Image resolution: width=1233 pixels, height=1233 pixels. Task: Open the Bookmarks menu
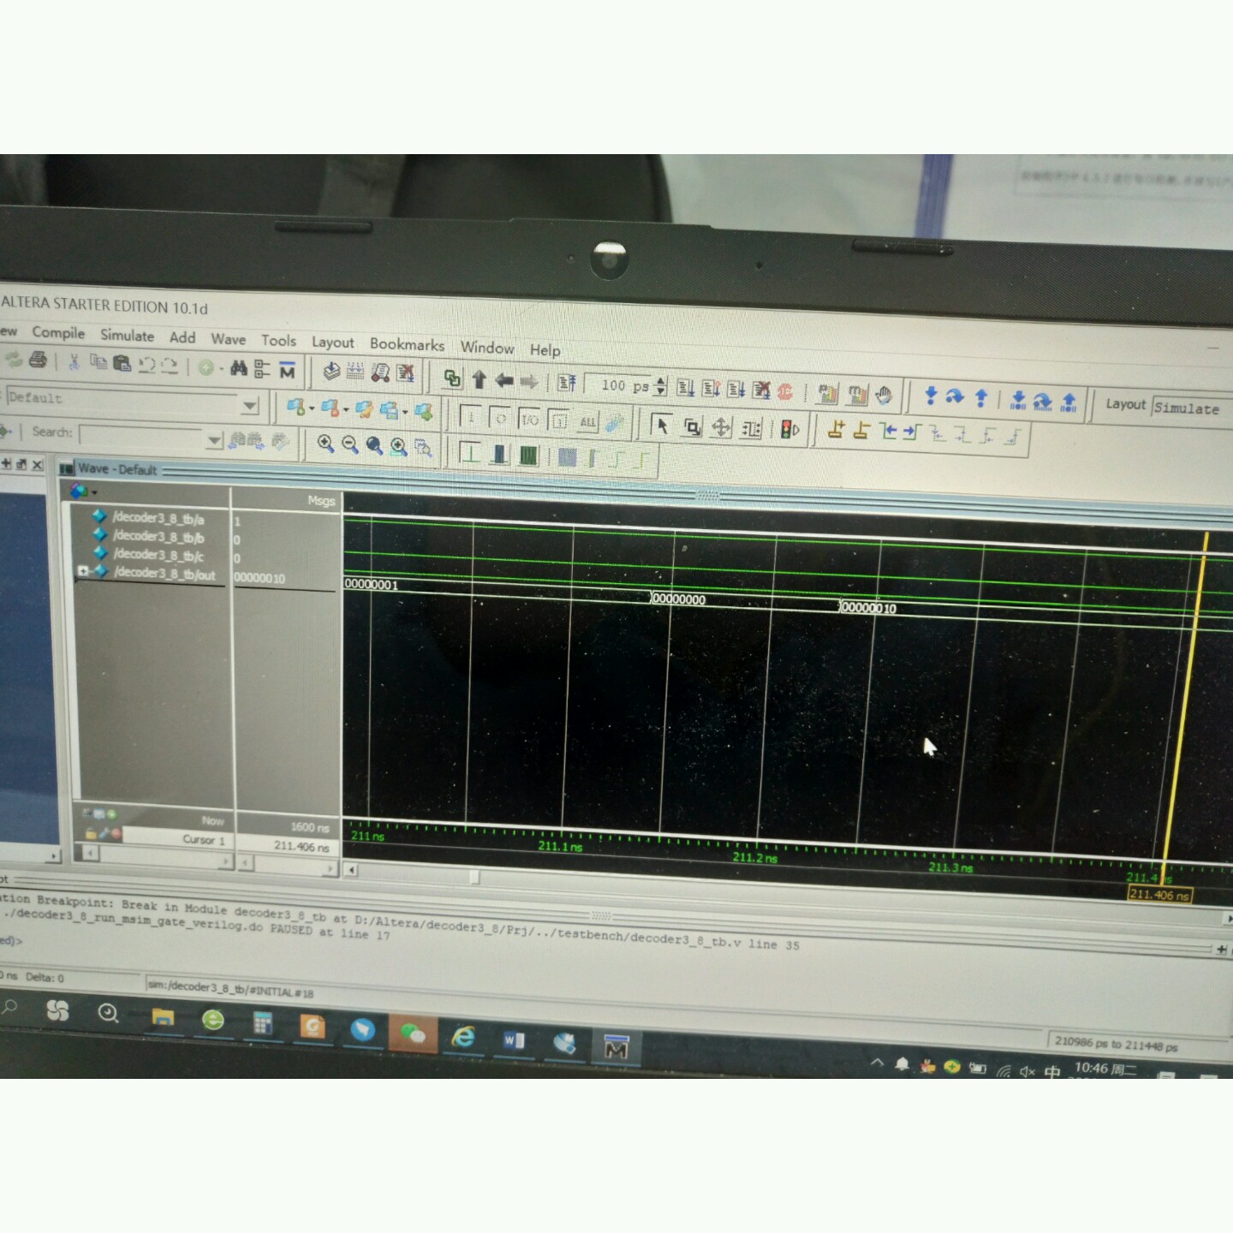pyautogui.click(x=407, y=344)
